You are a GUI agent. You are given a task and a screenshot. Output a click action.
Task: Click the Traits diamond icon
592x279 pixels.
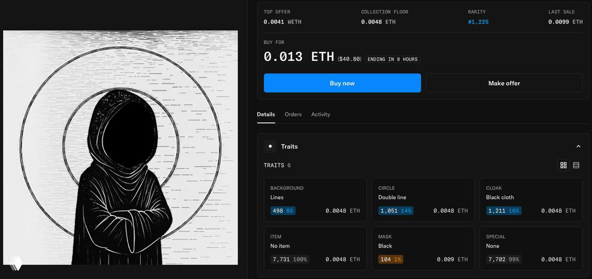pos(270,146)
